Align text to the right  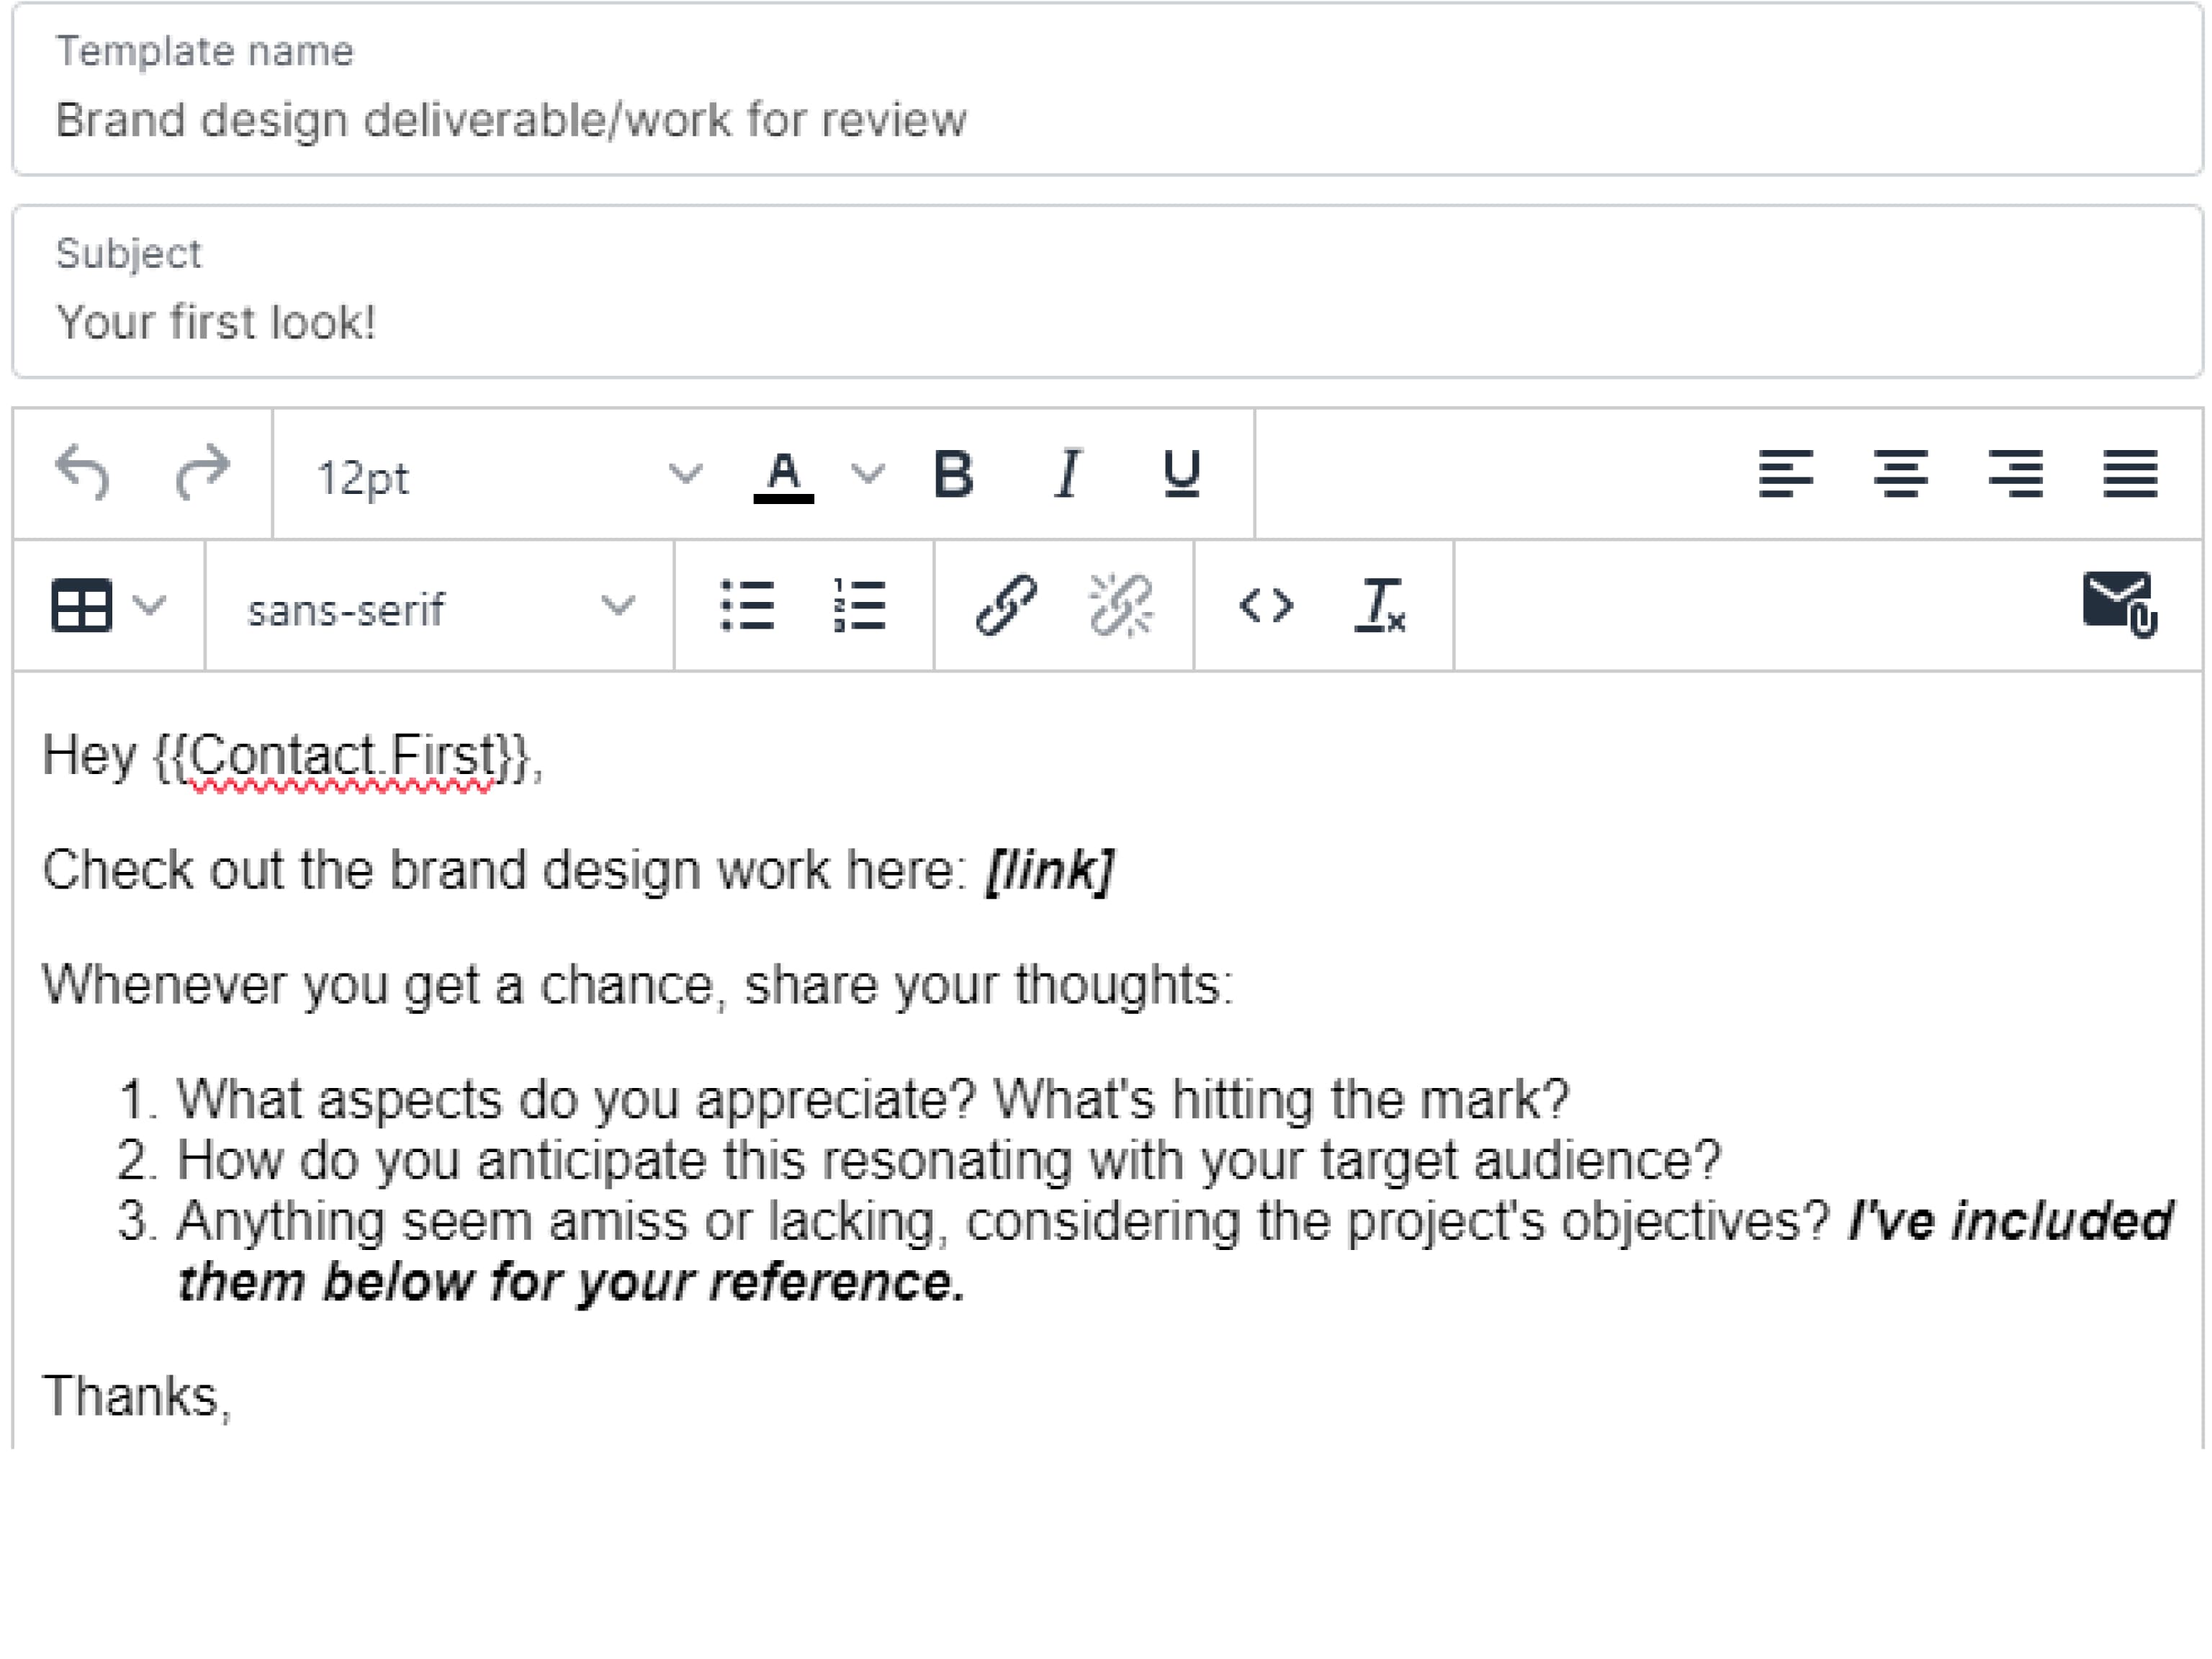pyautogui.click(x=2015, y=473)
